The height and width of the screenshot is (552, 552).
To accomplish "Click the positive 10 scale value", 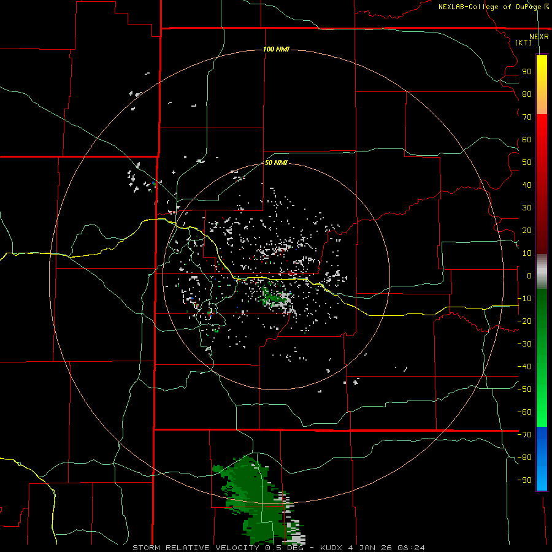I will tap(527, 253).
